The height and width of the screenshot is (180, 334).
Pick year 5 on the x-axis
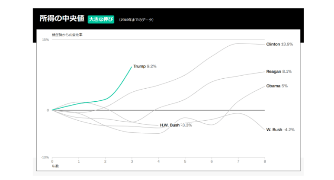185,161
